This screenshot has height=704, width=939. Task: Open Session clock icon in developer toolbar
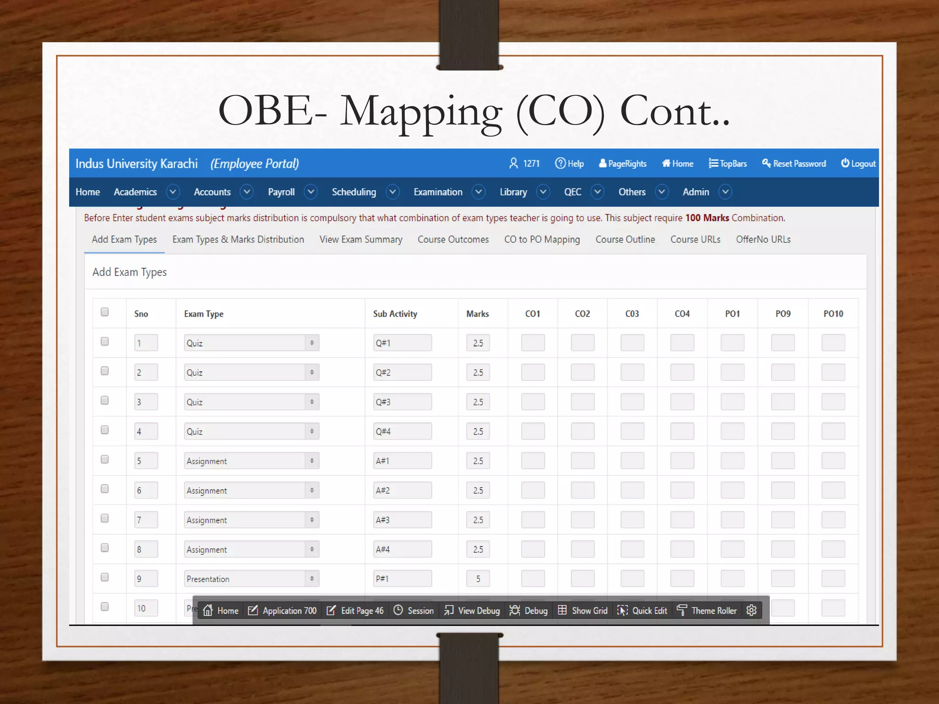(398, 610)
